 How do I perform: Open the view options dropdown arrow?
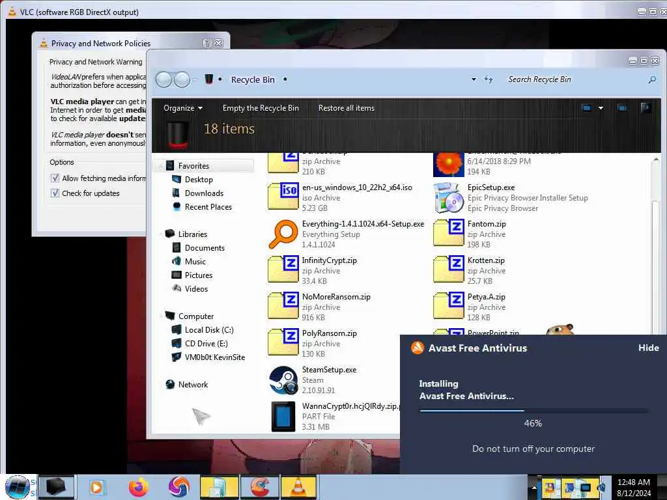[601, 108]
